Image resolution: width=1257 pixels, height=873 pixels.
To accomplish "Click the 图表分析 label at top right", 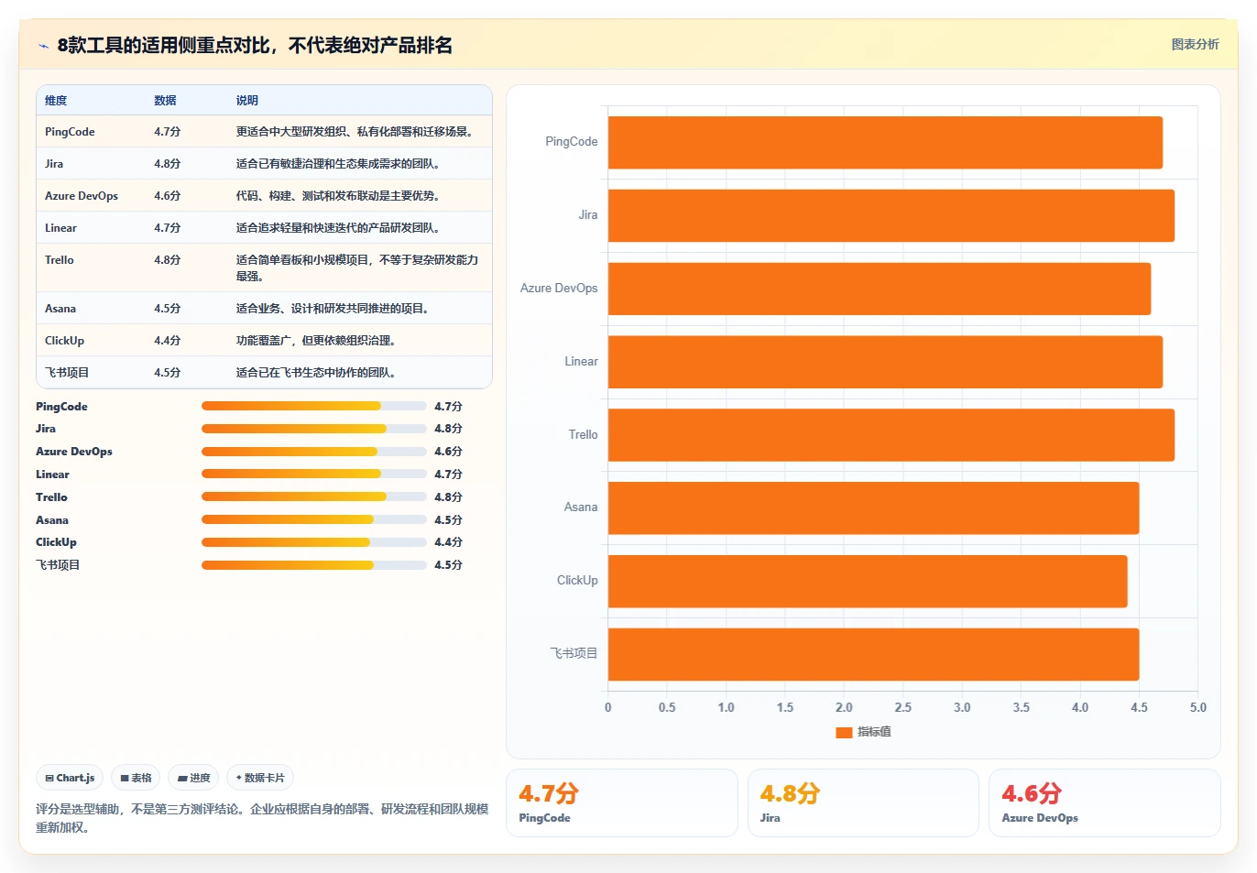I will click(x=1195, y=44).
